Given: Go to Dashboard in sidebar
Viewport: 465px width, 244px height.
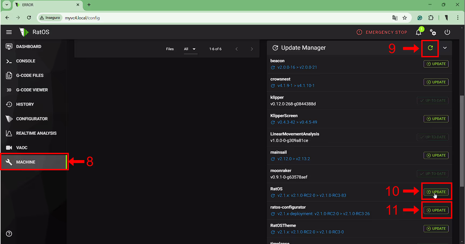Looking at the screenshot, I should point(33,47).
